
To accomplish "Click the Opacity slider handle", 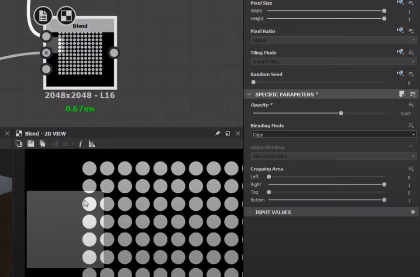I will click(x=341, y=113).
